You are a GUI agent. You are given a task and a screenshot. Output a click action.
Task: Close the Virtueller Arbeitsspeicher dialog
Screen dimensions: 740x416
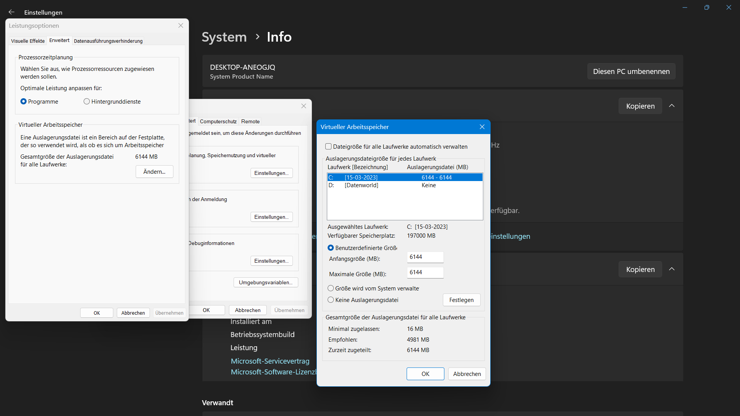(482, 127)
